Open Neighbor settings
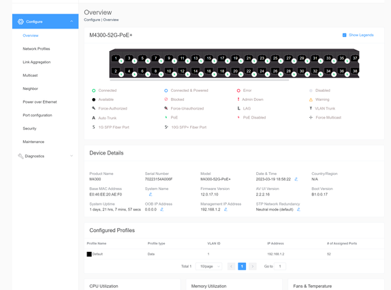Image resolution: width=391 pixels, height=290 pixels. click(31, 88)
